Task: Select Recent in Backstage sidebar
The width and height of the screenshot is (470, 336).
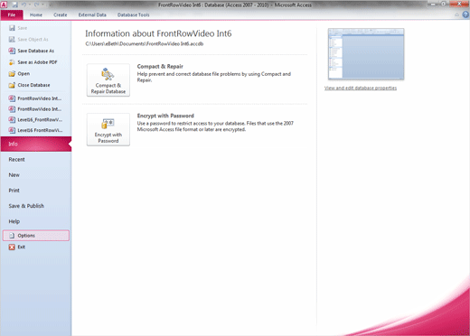Action: click(16, 160)
